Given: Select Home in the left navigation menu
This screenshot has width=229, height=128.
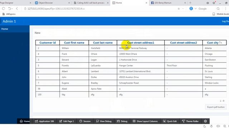Looking at the screenshot, I should [15, 29].
